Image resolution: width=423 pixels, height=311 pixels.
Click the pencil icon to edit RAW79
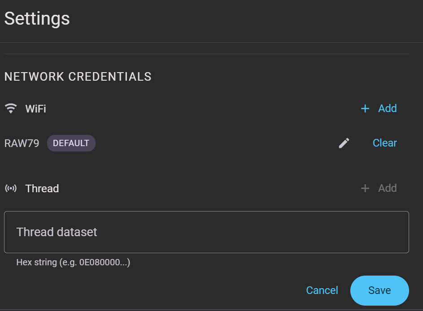click(344, 143)
